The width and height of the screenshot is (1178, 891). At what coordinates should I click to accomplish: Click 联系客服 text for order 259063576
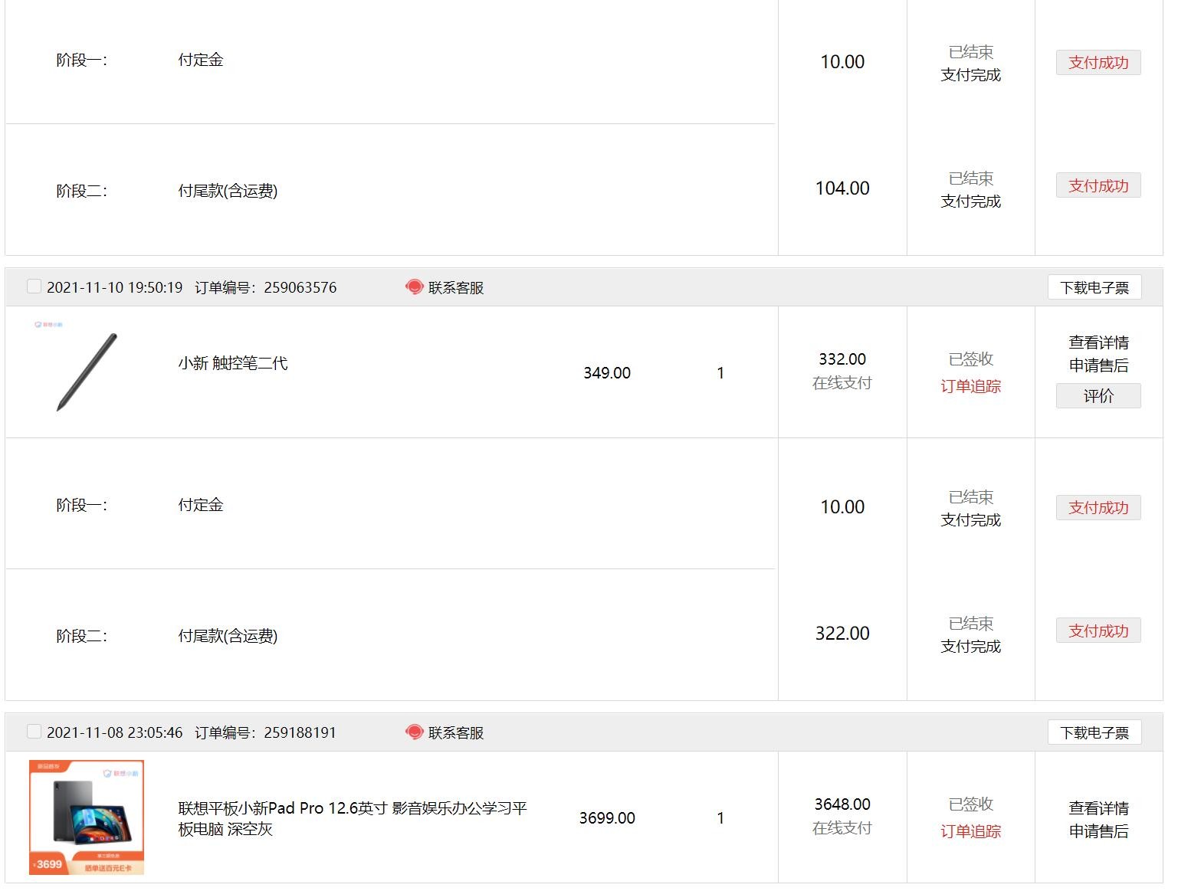(x=456, y=287)
